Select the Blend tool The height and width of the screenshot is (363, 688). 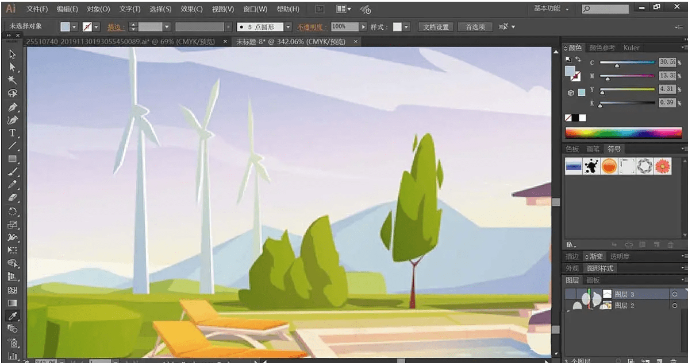[12, 329]
